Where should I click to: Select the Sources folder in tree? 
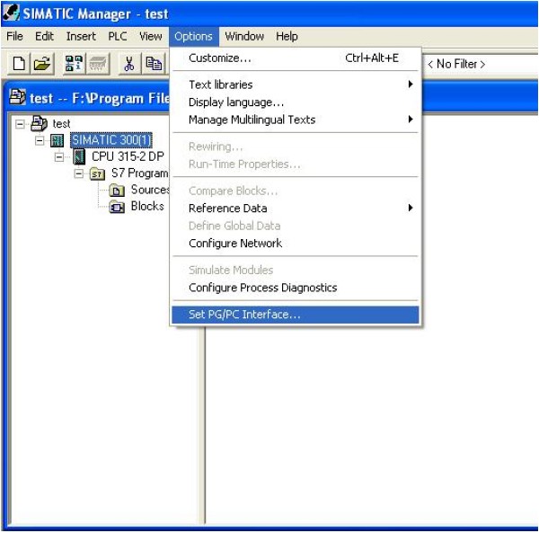(148, 190)
